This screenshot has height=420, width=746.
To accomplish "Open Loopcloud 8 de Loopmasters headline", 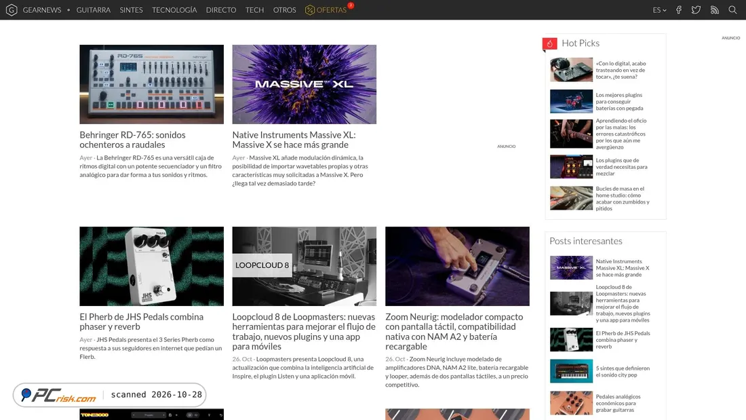I will (304, 331).
